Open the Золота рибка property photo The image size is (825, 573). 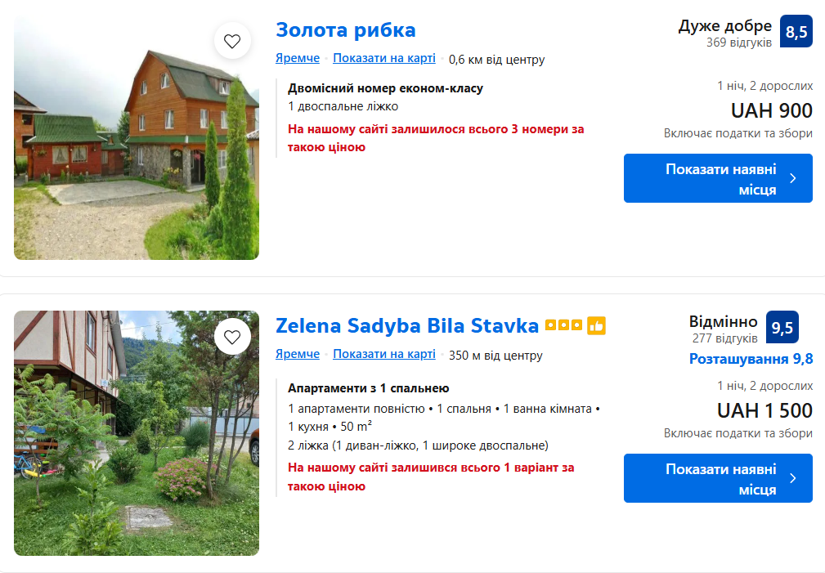point(137,137)
